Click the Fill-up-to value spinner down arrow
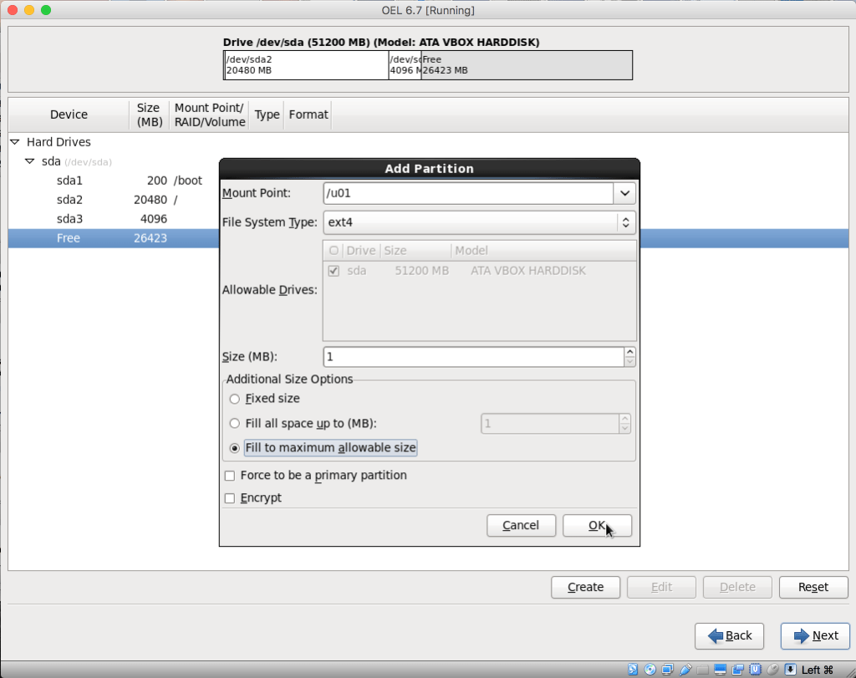This screenshot has height=678, width=856. point(625,429)
